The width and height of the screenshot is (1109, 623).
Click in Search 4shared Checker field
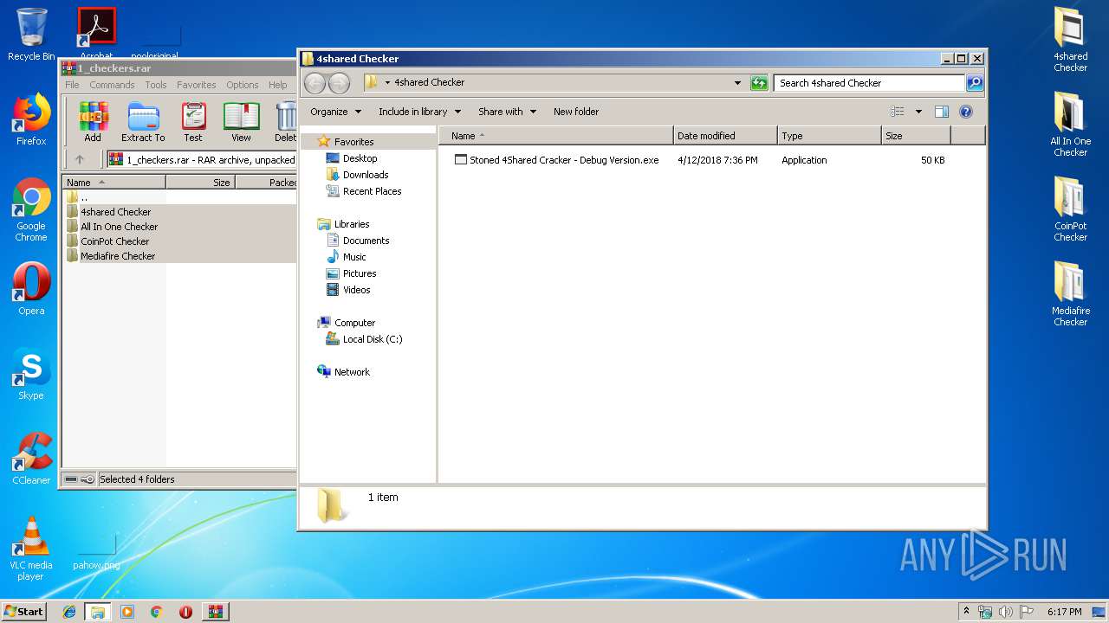tap(869, 83)
